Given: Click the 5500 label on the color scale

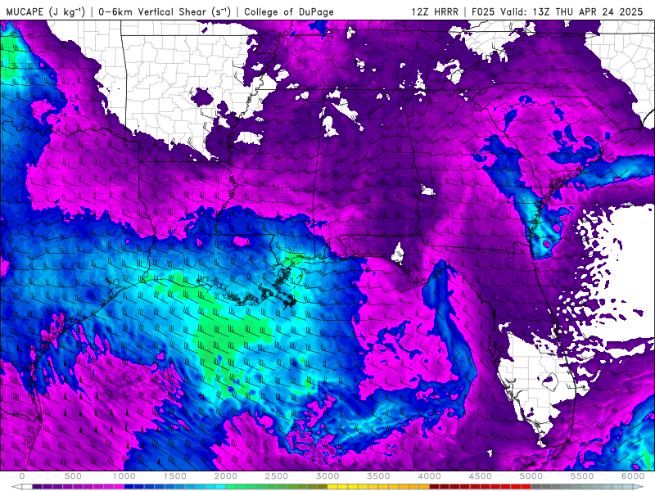Looking at the screenshot, I should (x=582, y=476).
